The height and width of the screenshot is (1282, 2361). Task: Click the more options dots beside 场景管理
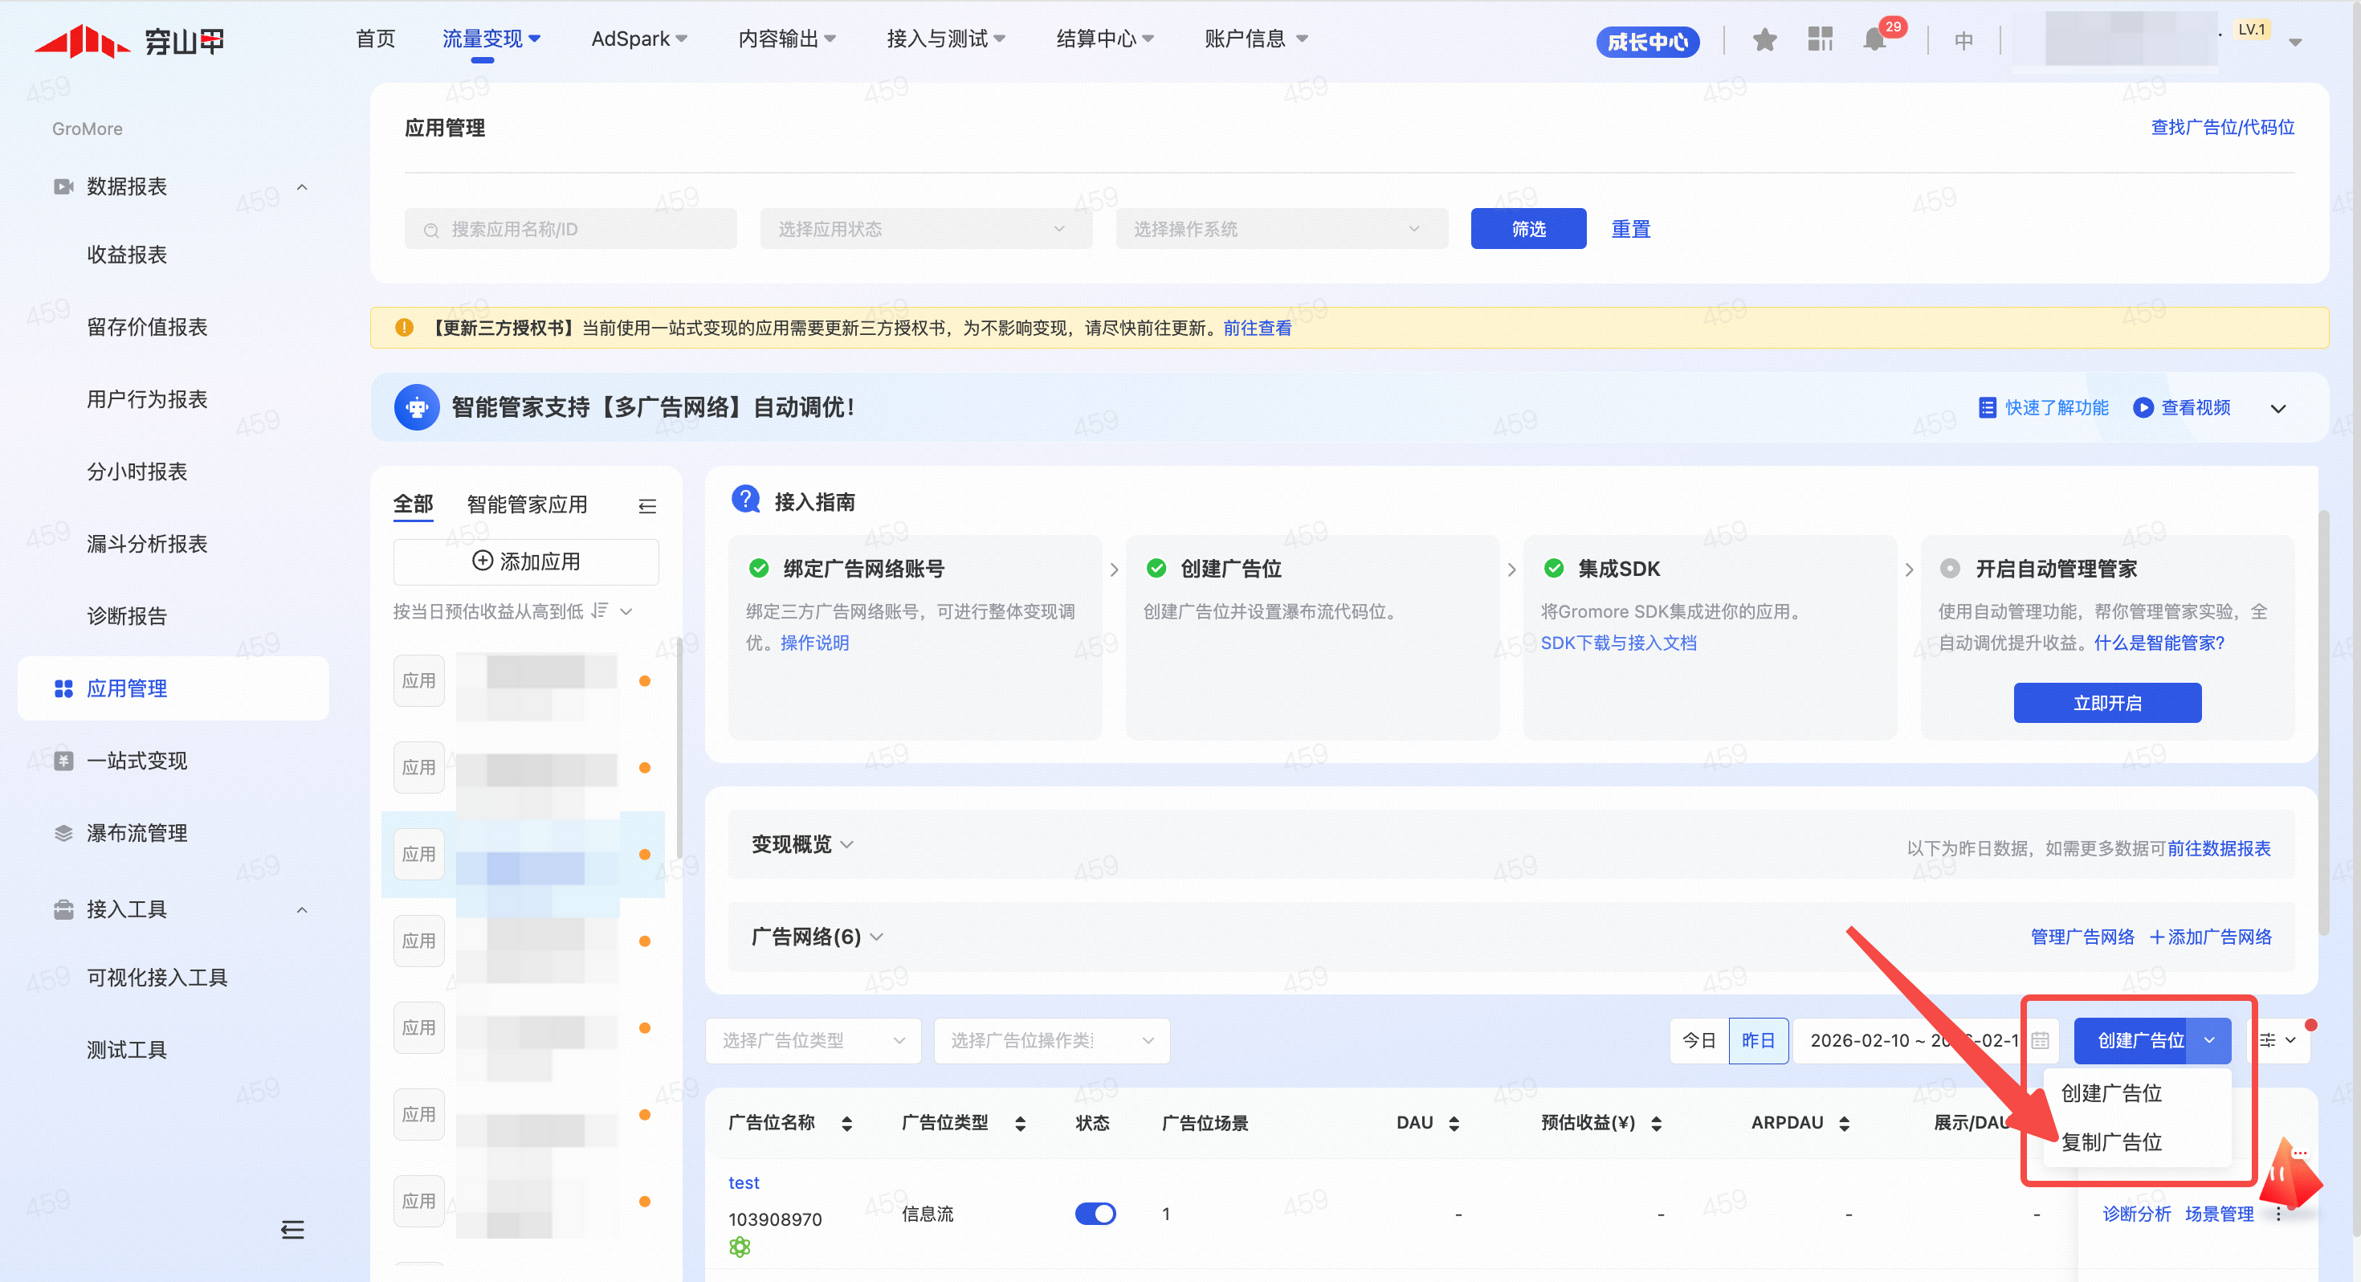tap(2278, 1215)
